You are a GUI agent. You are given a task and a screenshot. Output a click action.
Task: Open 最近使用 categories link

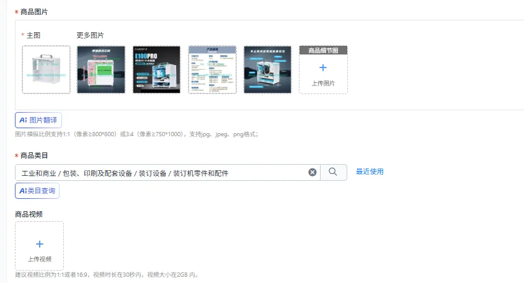click(370, 172)
